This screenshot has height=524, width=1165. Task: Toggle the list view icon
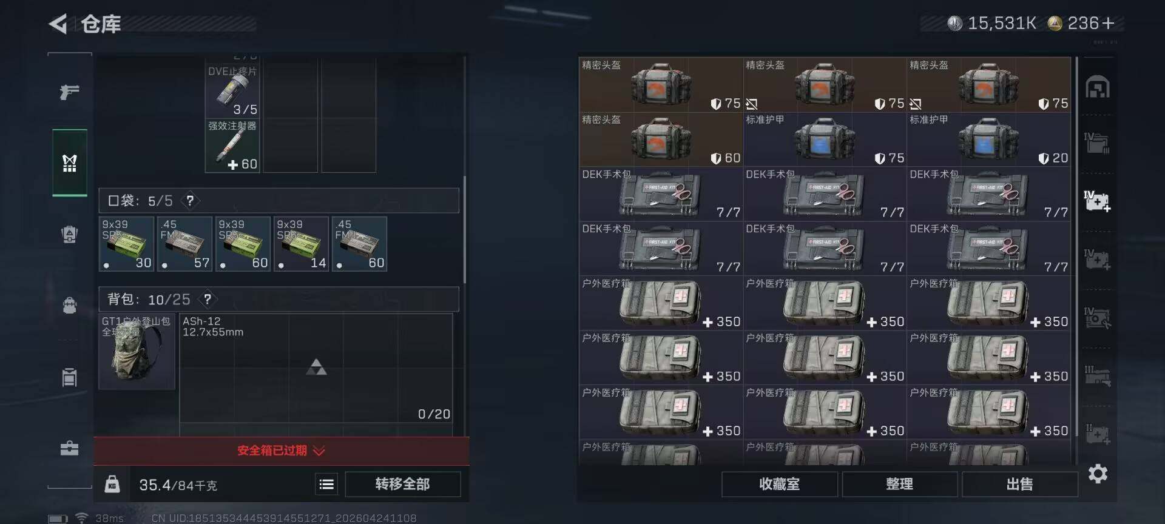click(x=326, y=484)
